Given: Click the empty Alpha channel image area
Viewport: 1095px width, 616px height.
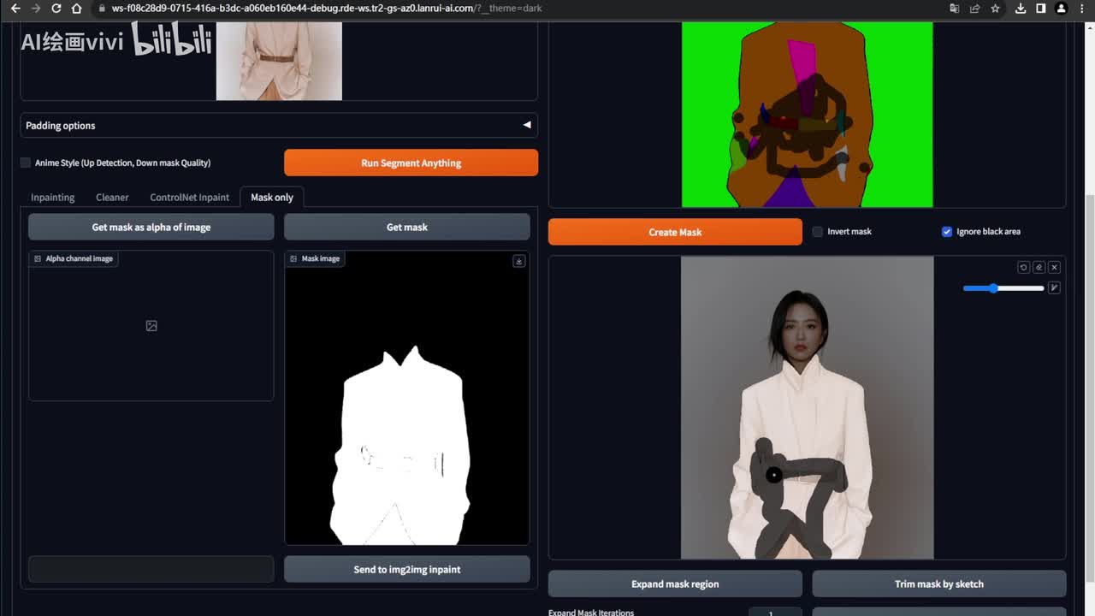Looking at the screenshot, I should coord(151,326).
